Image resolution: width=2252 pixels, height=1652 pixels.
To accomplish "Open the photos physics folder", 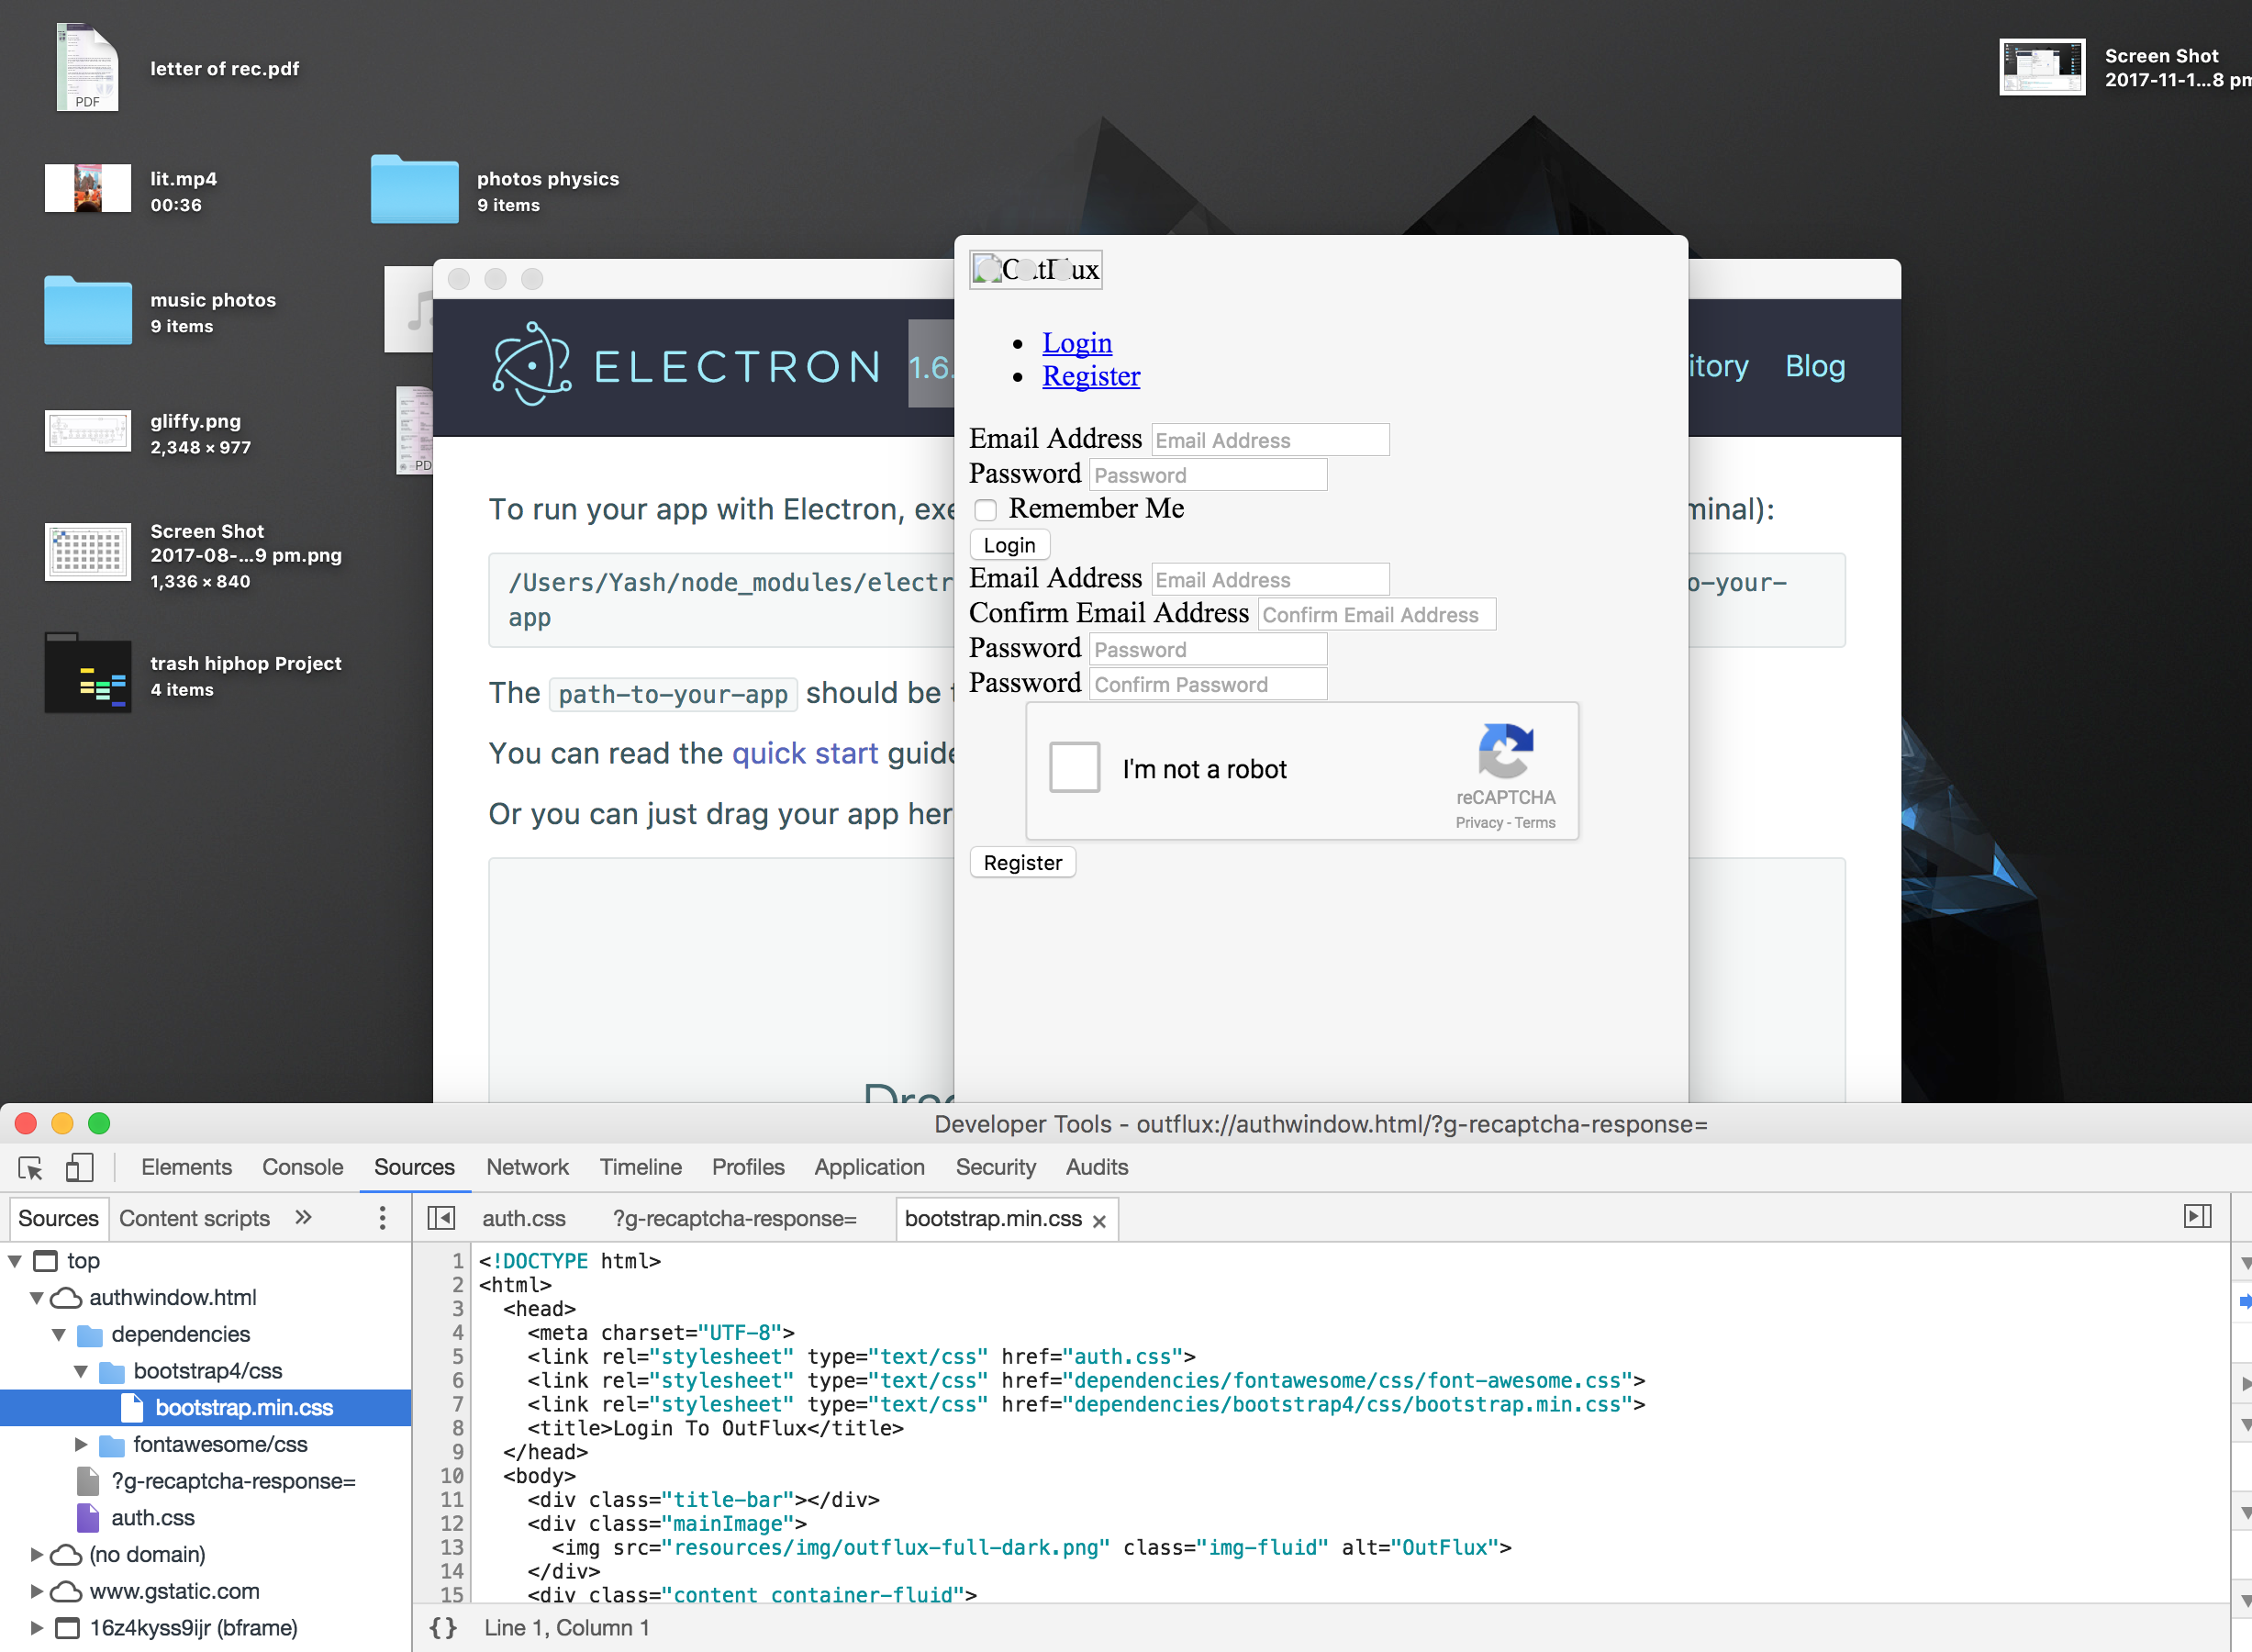I will point(414,188).
